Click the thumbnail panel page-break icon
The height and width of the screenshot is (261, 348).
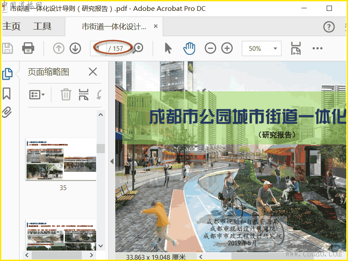(x=84, y=94)
